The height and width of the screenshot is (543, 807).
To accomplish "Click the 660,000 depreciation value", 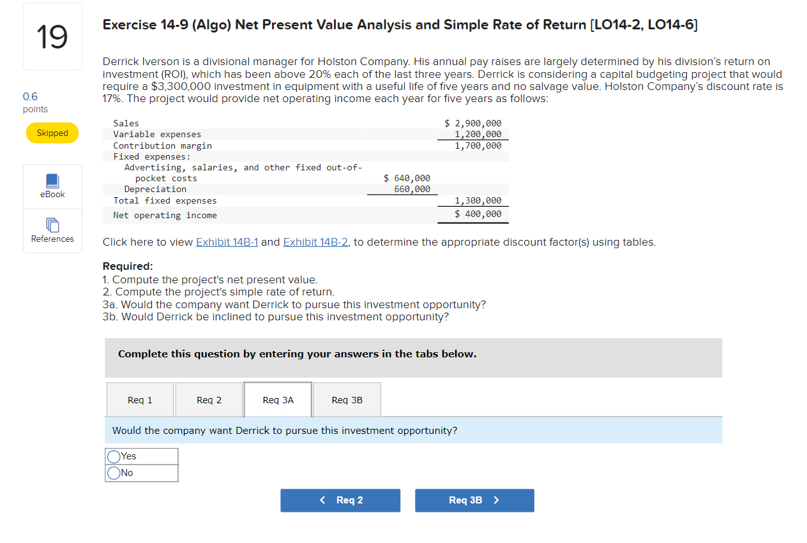I will click(x=412, y=189).
